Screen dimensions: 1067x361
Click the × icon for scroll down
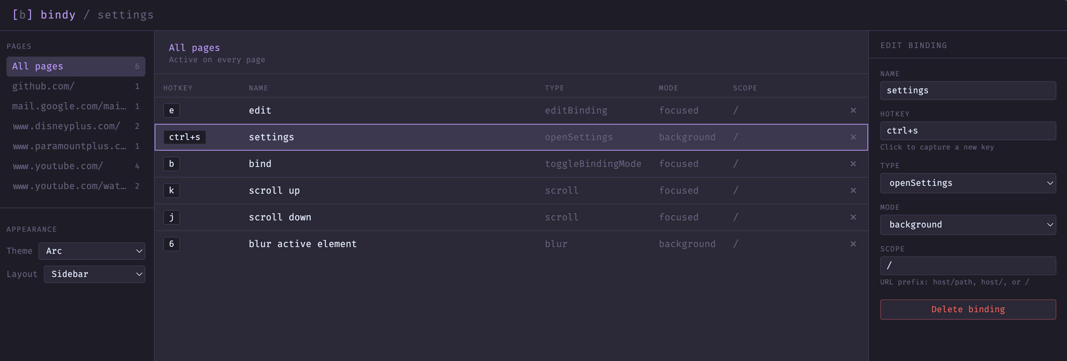[853, 217]
